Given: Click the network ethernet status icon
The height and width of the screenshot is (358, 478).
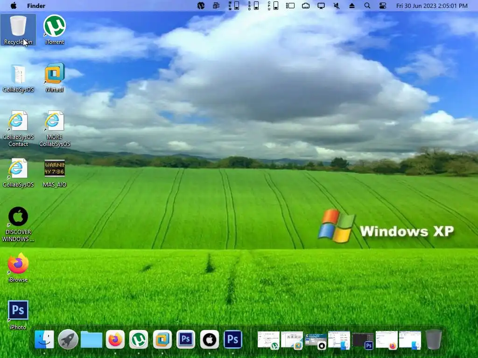Looking at the screenshot, I should [x=305, y=6].
